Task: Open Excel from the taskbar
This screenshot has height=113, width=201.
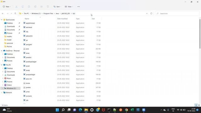Action: coord(132,110)
